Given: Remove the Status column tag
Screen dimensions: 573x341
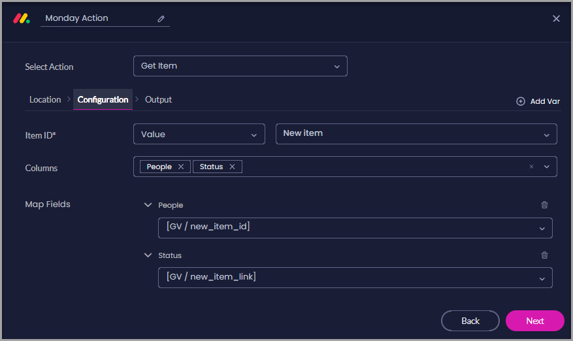Looking at the screenshot, I should [x=232, y=167].
